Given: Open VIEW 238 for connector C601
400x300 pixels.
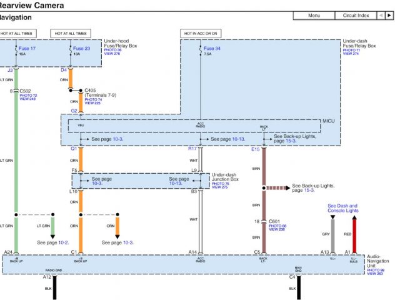Looking at the screenshot, I should [276, 229].
